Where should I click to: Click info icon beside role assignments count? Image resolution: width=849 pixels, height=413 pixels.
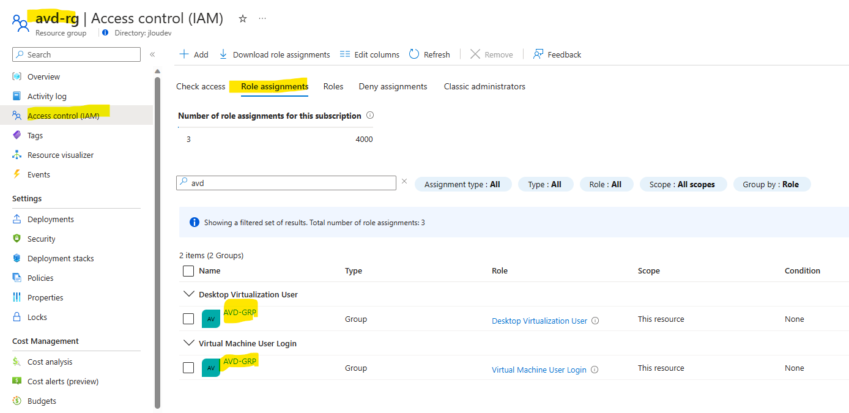pyautogui.click(x=369, y=115)
